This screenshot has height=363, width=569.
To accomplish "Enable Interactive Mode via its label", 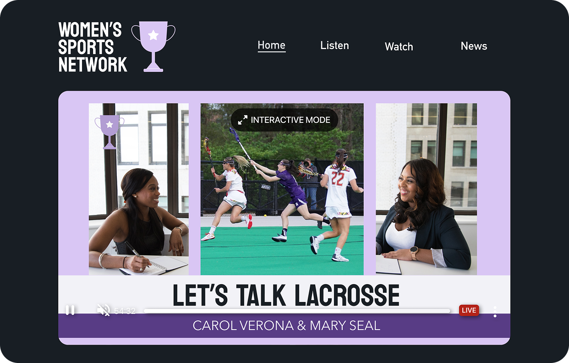I will [290, 120].
